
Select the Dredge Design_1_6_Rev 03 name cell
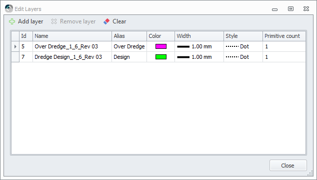point(72,57)
